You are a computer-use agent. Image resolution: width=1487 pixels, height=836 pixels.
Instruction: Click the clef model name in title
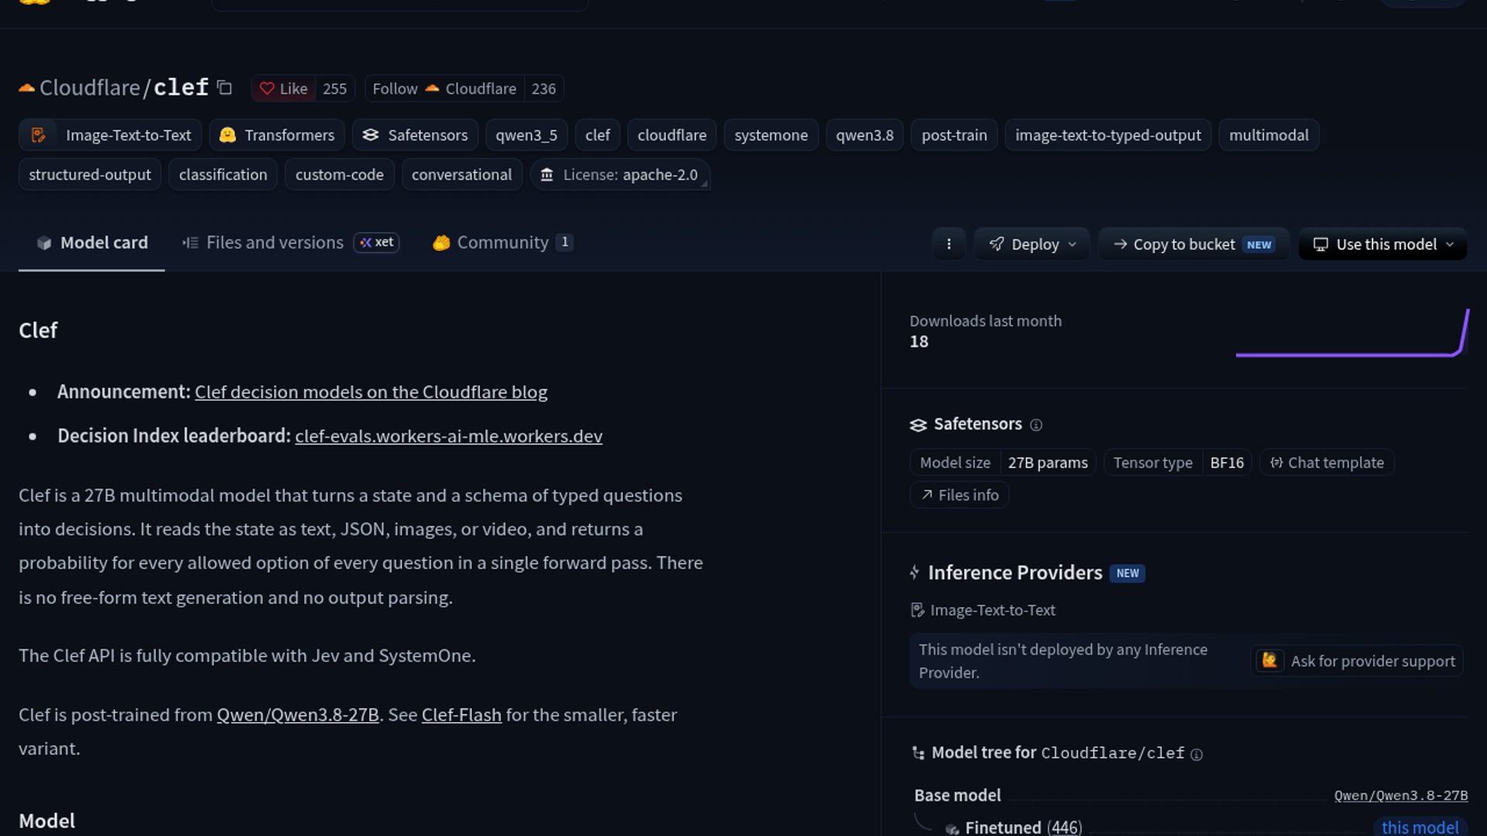181,87
